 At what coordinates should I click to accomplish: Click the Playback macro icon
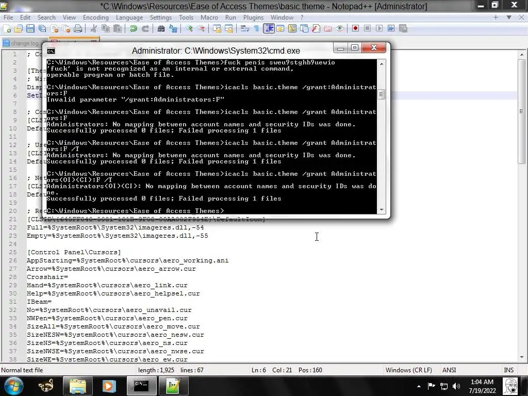click(379, 29)
